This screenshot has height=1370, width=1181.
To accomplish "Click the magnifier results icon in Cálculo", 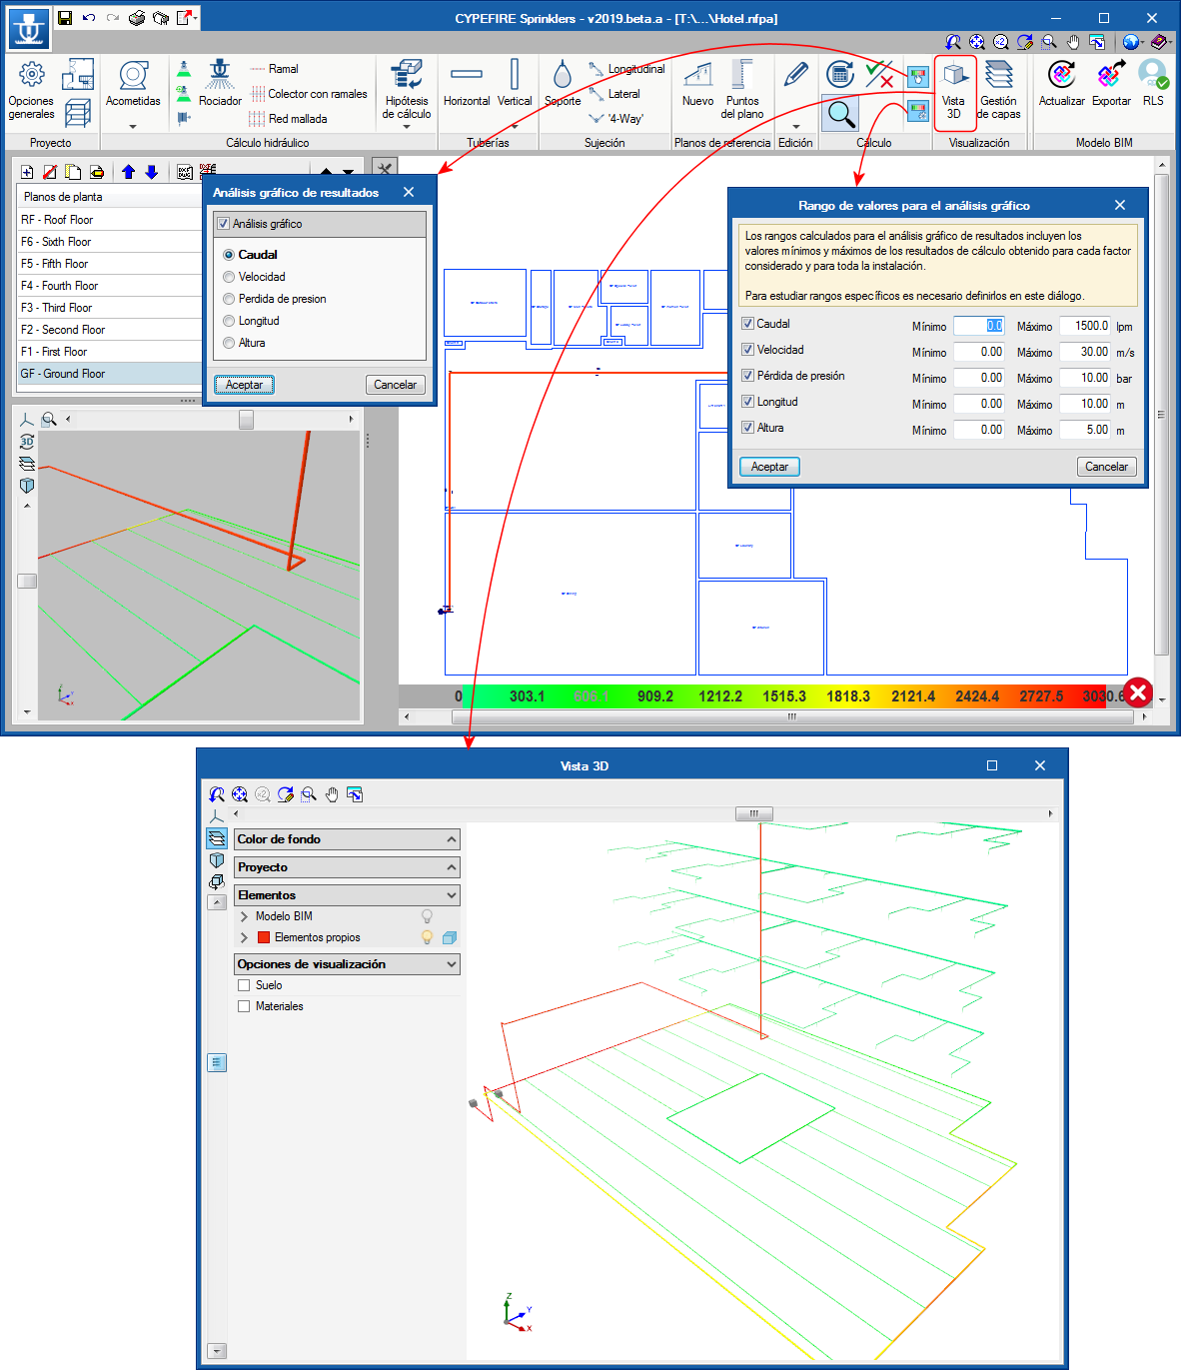I will pos(841,114).
